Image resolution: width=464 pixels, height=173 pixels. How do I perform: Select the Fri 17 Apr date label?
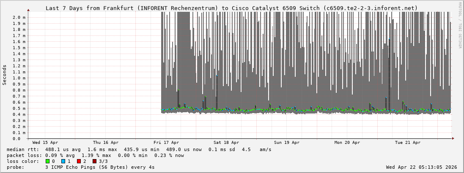(x=166, y=143)
